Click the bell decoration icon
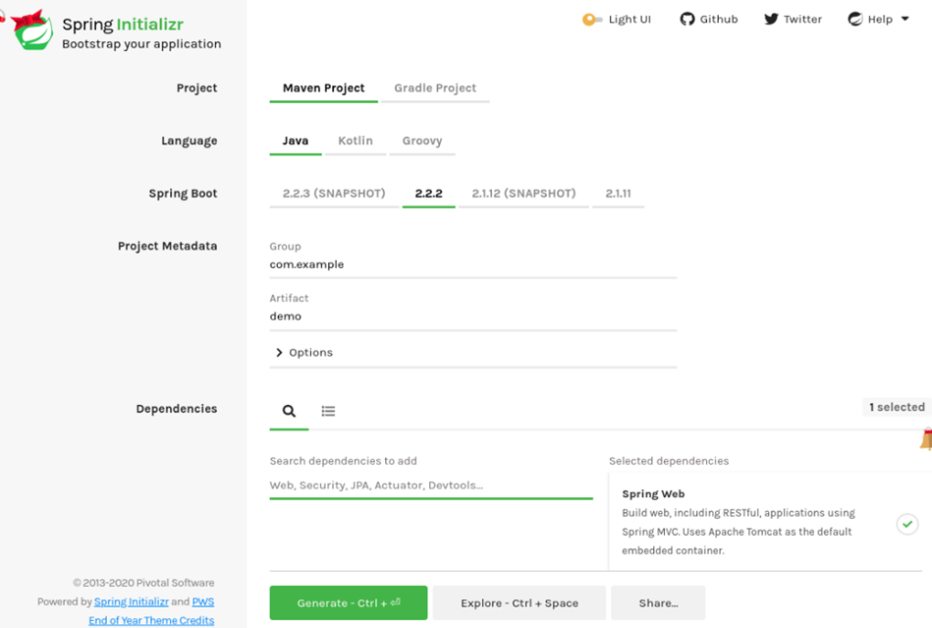The image size is (932, 628). pyautogui.click(x=926, y=439)
